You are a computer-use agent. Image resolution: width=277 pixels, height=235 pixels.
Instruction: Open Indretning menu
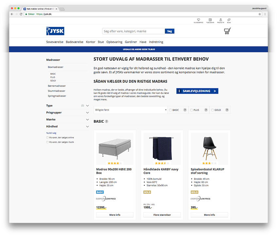coord(156,42)
